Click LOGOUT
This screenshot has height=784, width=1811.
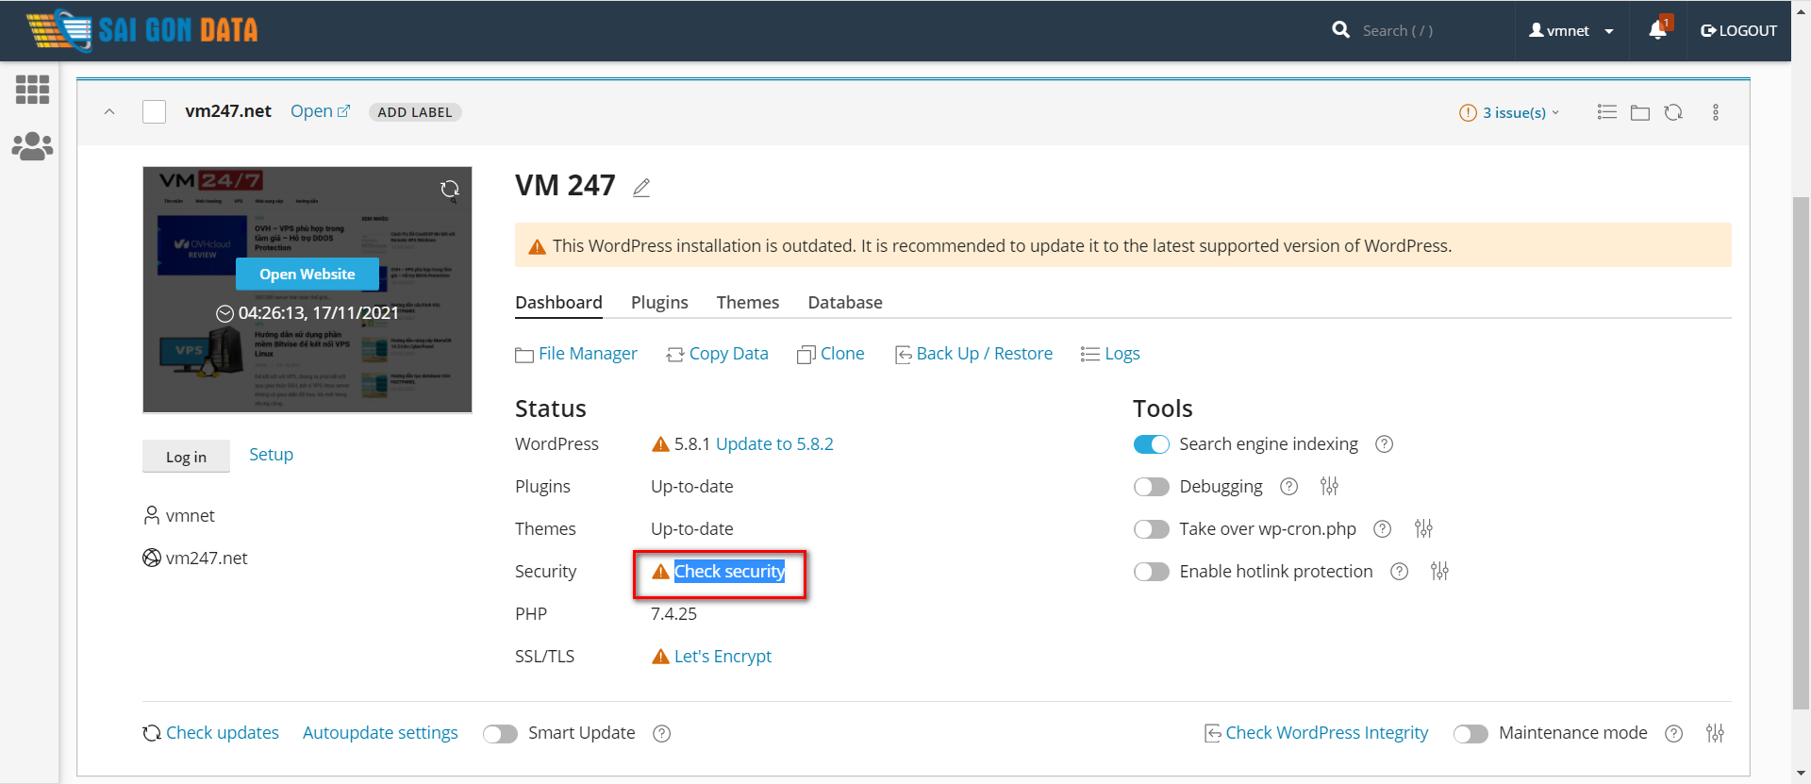[x=1738, y=31]
